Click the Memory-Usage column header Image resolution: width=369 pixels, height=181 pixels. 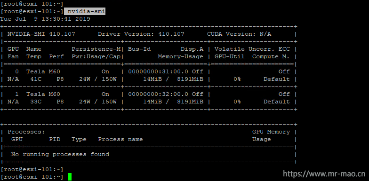coord(181,56)
